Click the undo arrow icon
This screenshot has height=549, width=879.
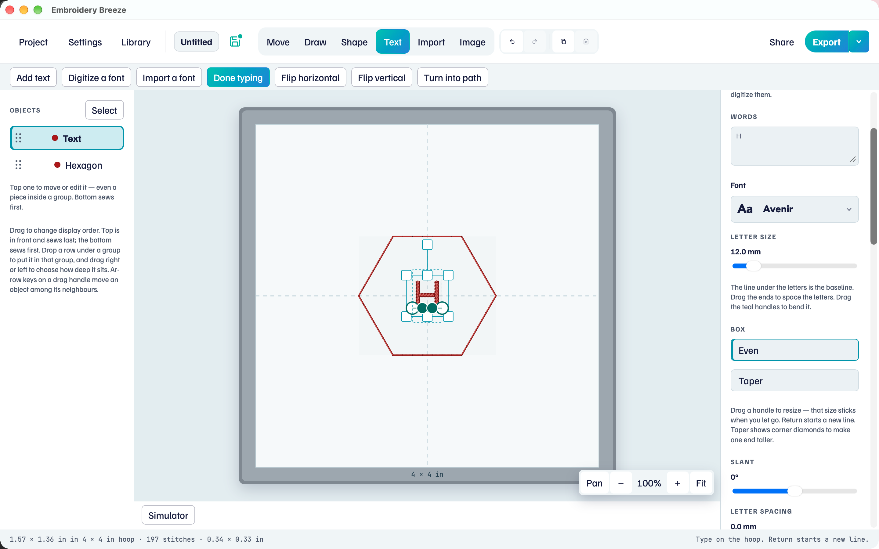pyautogui.click(x=512, y=42)
